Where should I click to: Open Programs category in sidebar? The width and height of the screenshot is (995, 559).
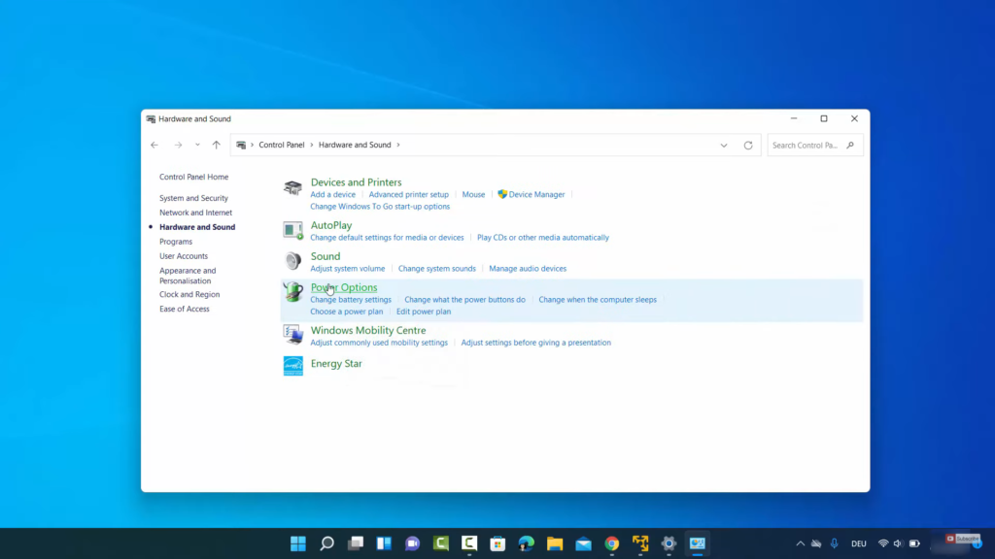point(176,242)
